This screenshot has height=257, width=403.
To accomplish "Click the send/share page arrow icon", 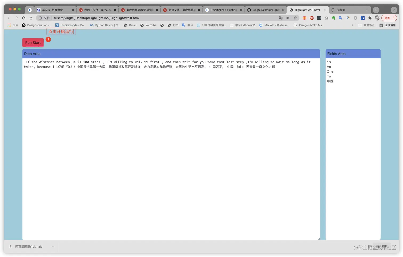I will click(288, 18).
